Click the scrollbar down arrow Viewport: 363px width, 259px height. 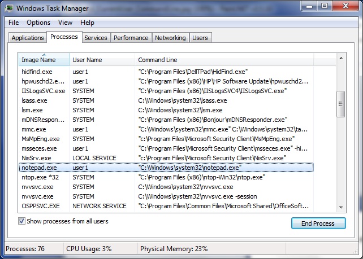click(x=341, y=207)
